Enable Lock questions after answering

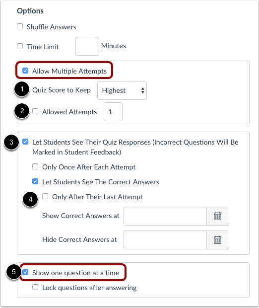(x=35, y=287)
